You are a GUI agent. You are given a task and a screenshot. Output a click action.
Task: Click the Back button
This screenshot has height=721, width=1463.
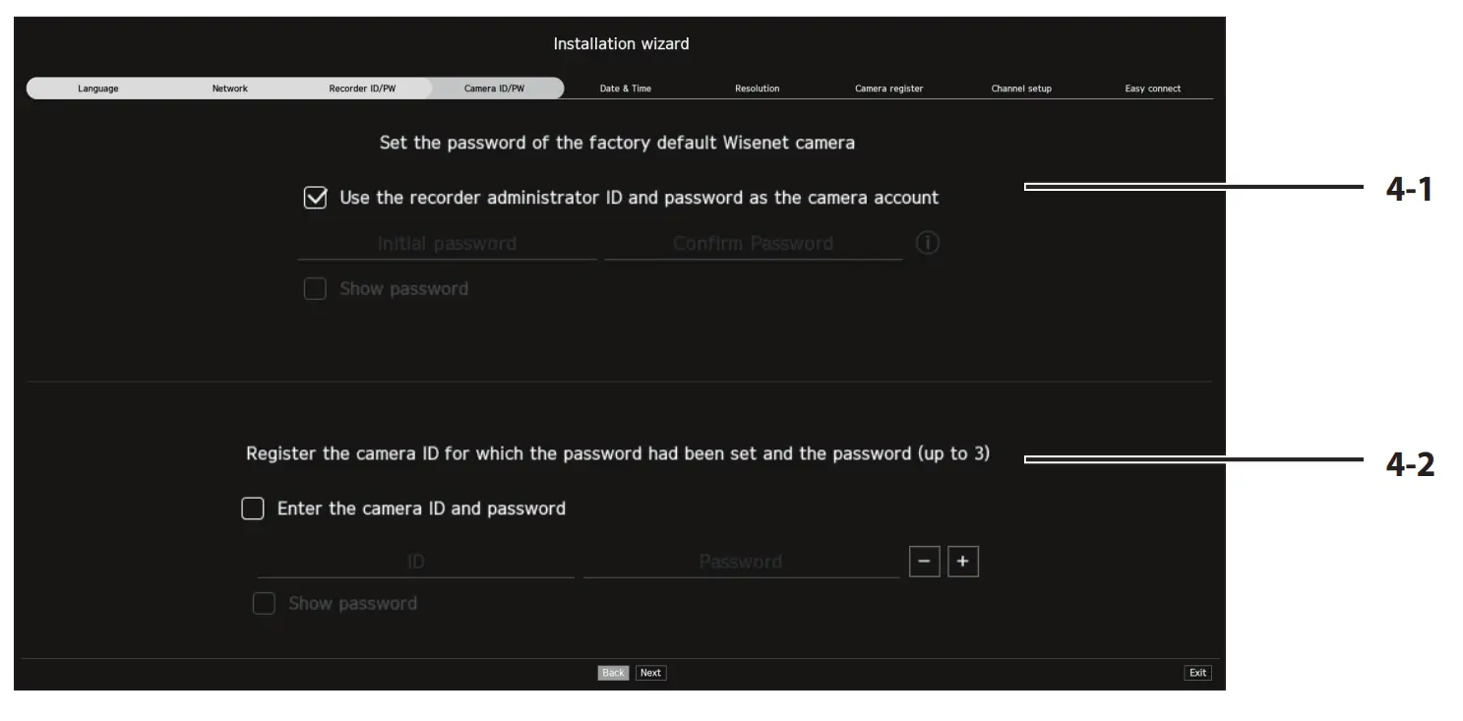613,672
